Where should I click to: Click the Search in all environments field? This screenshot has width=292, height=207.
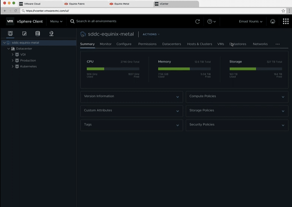point(96,21)
